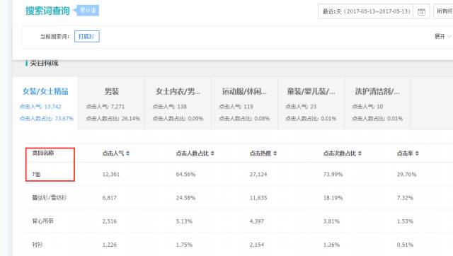The width and height of the screenshot is (453, 256).
Task: Click the value 29.76% cell
Action: click(406, 175)
